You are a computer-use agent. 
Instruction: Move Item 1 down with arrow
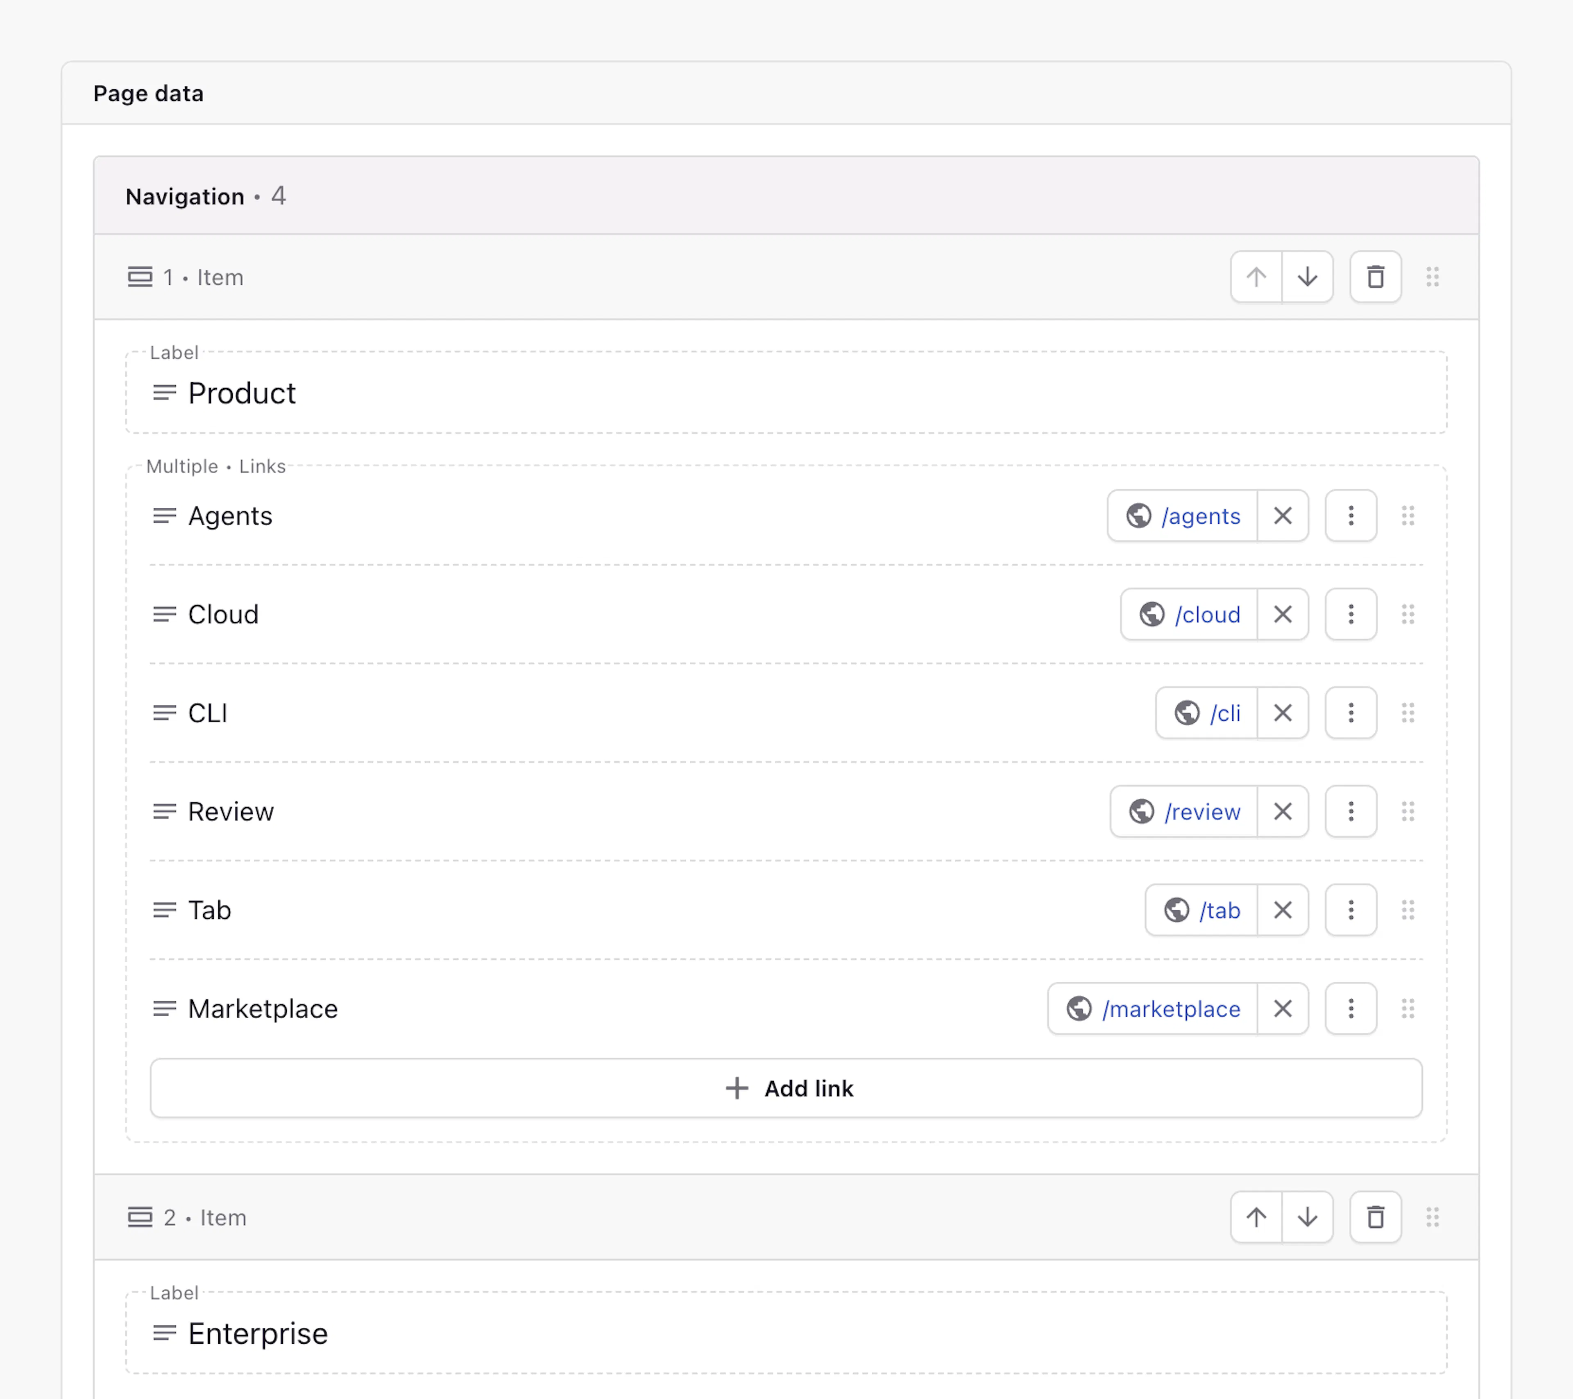(x=1308, y=277)
